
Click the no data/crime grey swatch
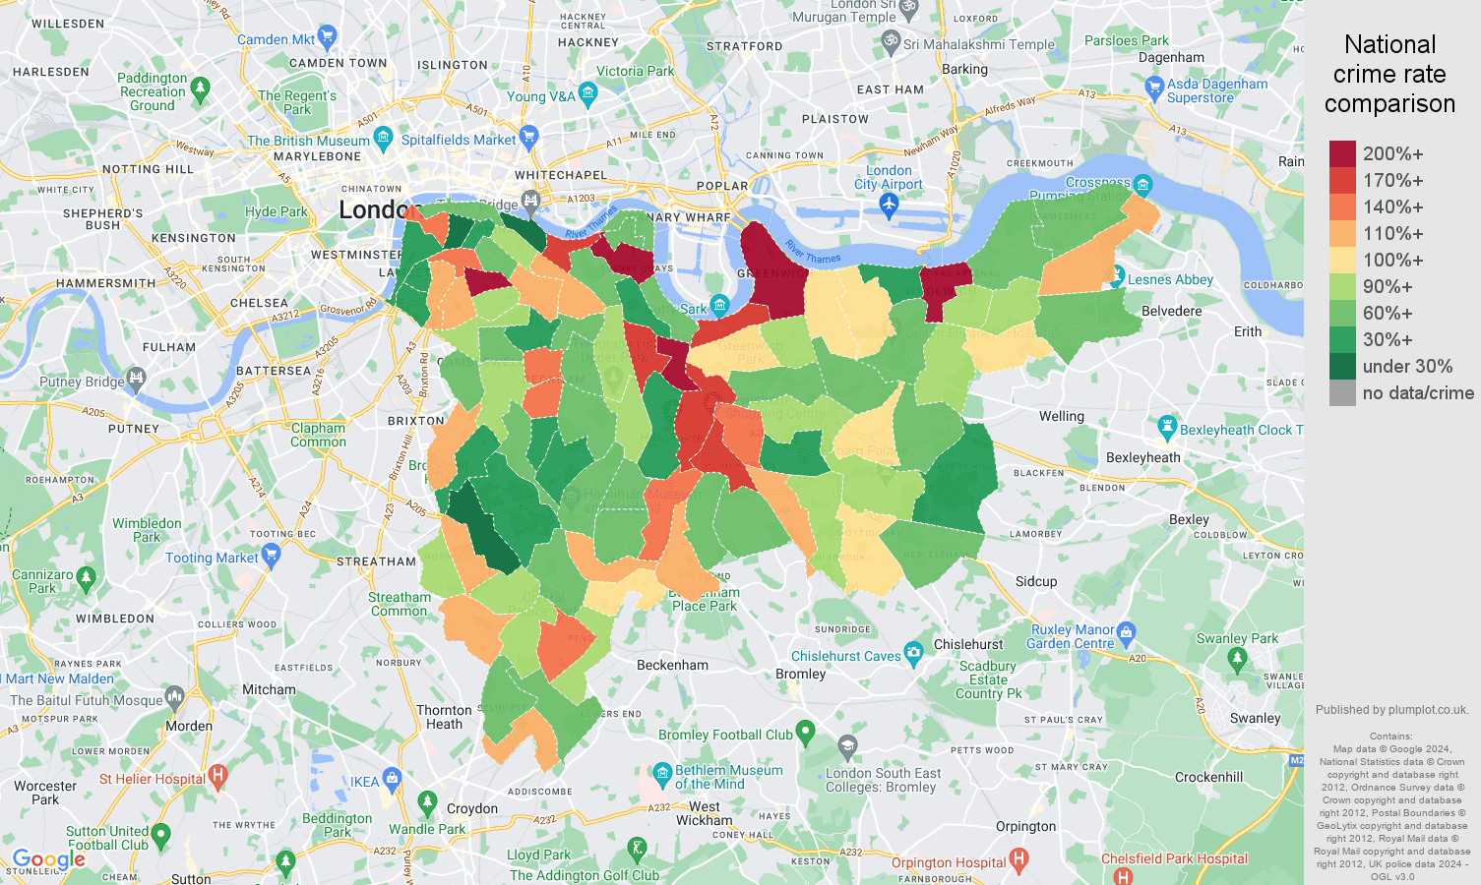[1342, 392]
